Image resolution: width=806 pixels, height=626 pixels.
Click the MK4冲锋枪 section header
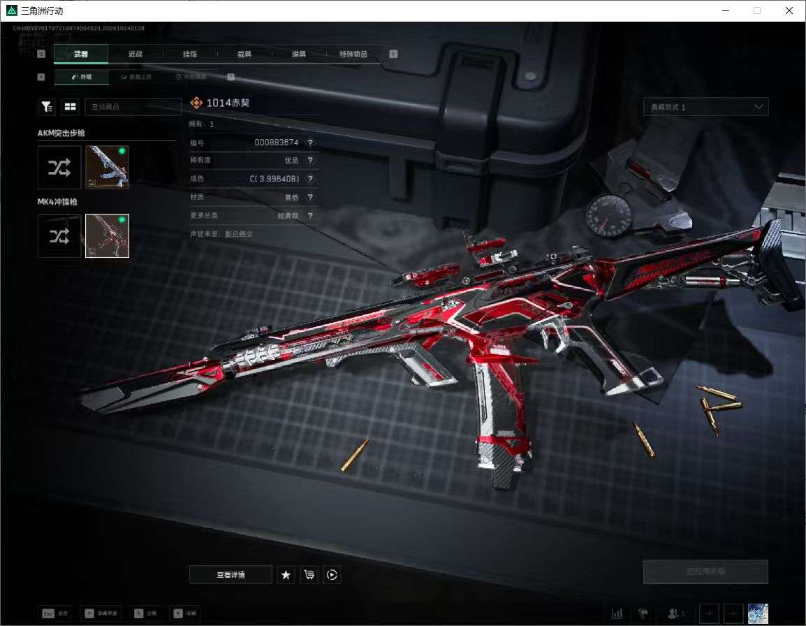57,202
